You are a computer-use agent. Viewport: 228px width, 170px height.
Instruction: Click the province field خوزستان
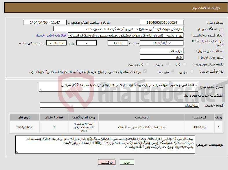pos(161,51)
